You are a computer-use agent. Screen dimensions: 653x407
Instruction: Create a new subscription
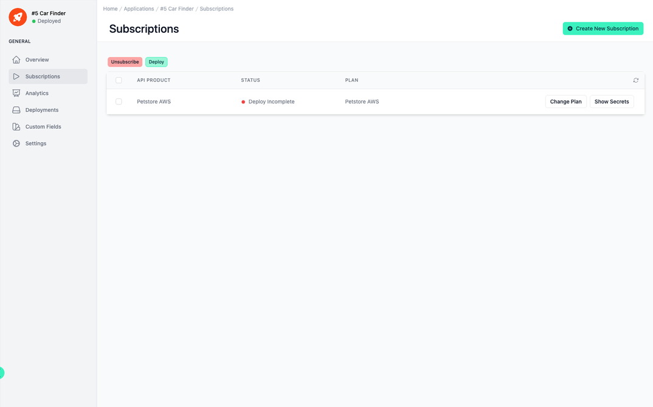click(603, 28)
